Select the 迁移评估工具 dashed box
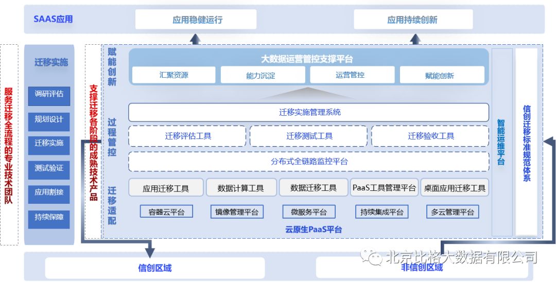Image resolution: width=556 pixels, height=282 pixels. point(187,136)
